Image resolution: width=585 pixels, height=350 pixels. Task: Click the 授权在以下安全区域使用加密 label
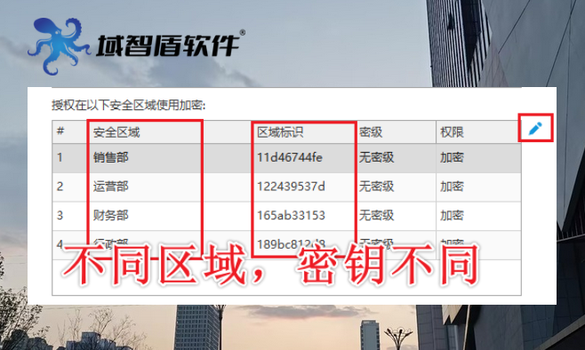click(128, 106)
